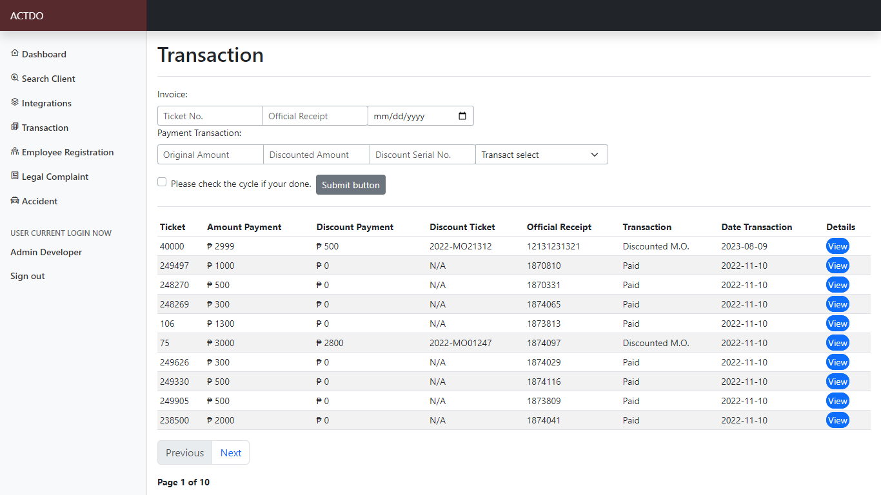The height and width of the screenshot is (495, 881).
Task: Go to Next page of transactions
Action: click(x=230, y=452)
